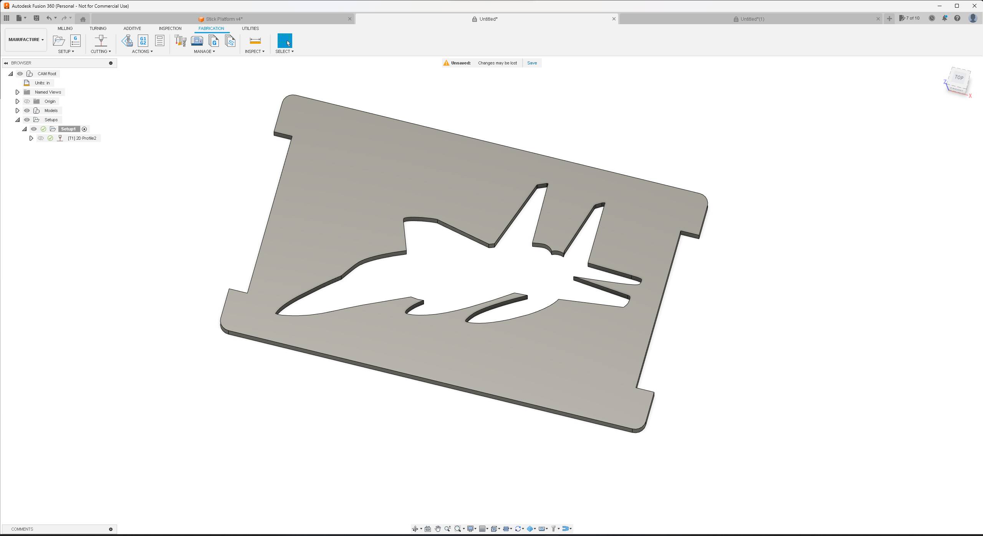Expand the COMMENTS panel plus button

[x=111, y=529]
